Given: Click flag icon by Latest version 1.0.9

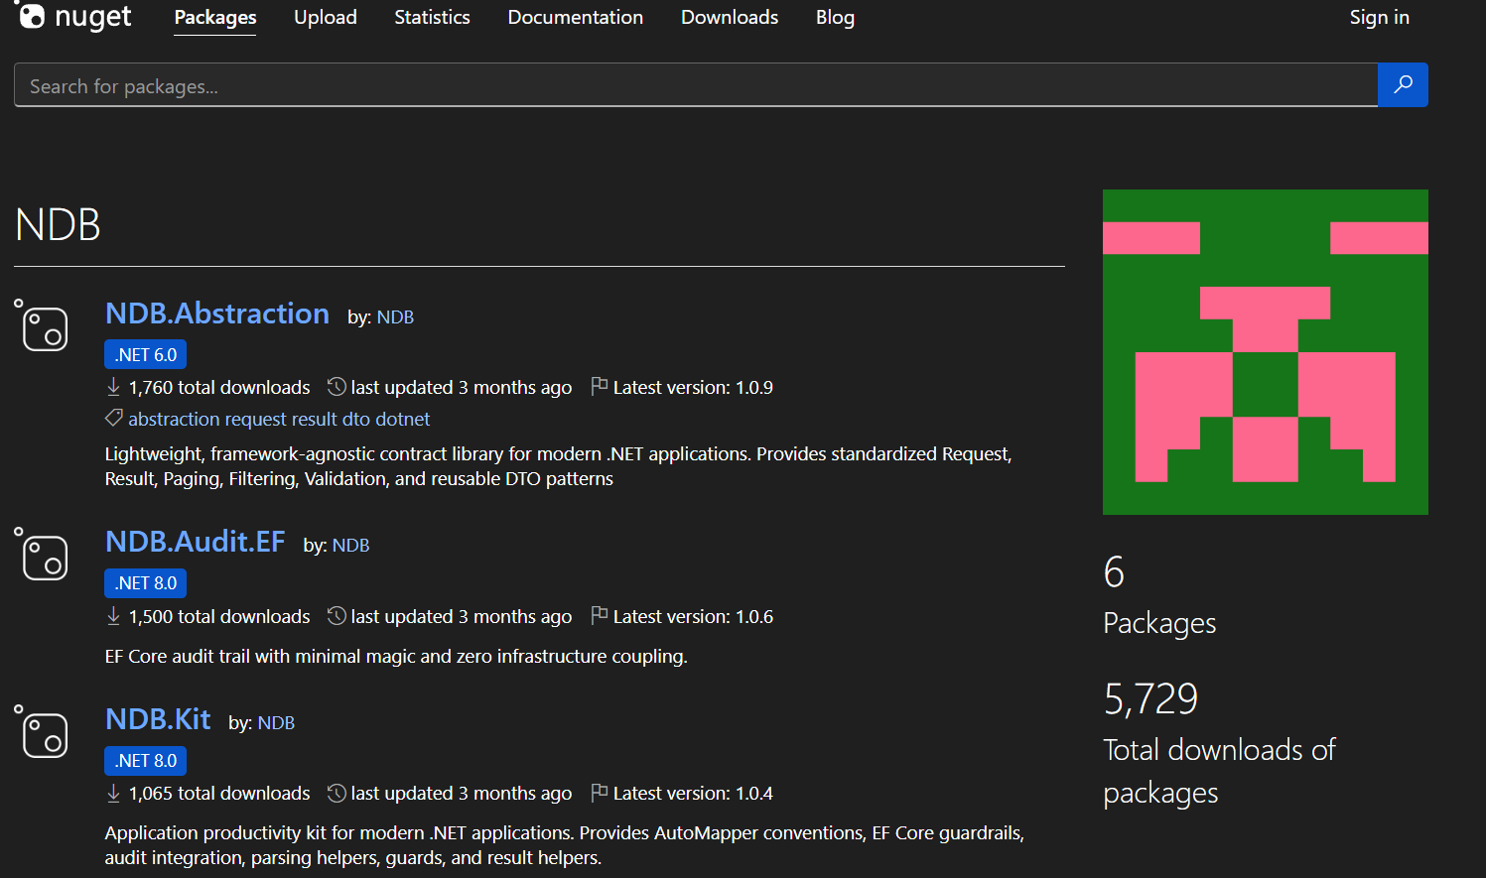Looking at the screenshot, I should 599,386.
